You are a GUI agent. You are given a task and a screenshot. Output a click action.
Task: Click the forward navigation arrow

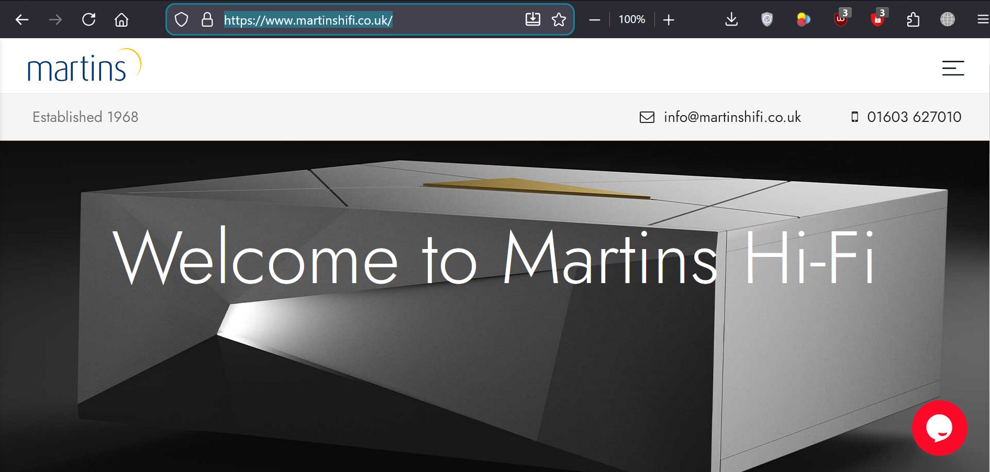click(x=55, y=20)
